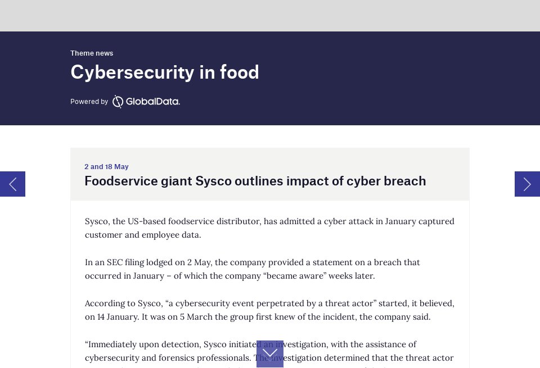Click the "Cybersecurity in food" heading
The width and height of the screenshot is (540, 368).
(x=164, y=72)
